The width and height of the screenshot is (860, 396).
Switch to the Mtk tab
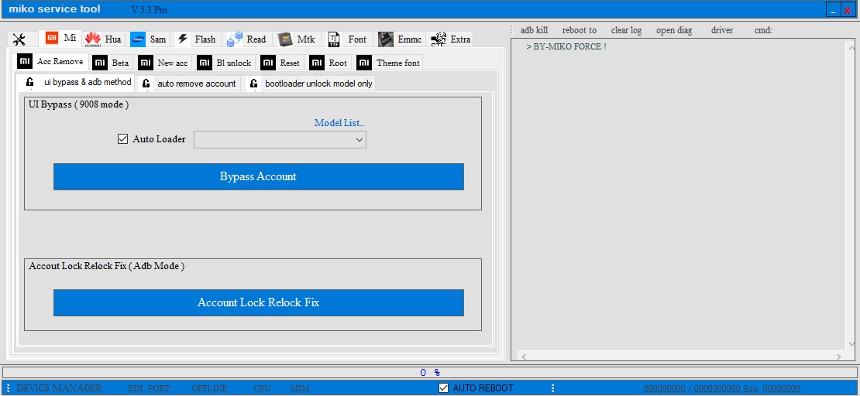(297, 39)
